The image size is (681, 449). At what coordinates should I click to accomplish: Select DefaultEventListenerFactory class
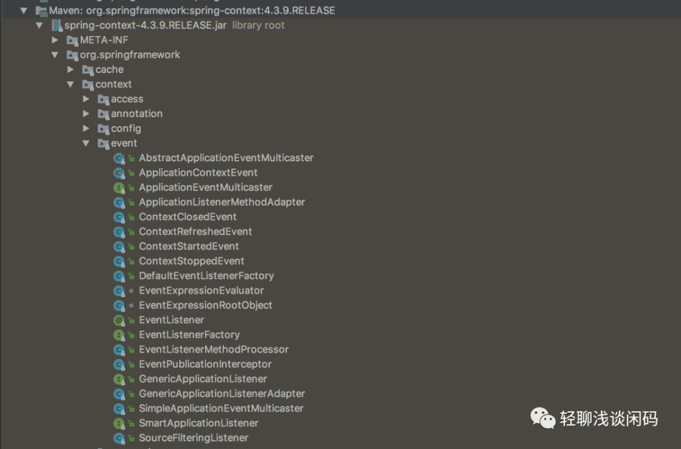pyautogui.click(x=206, y=276)
